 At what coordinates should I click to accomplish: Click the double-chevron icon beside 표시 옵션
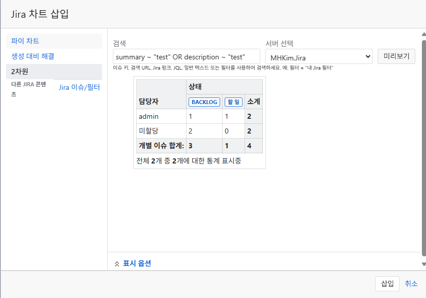pyautogui.click(x=117, y=264)
